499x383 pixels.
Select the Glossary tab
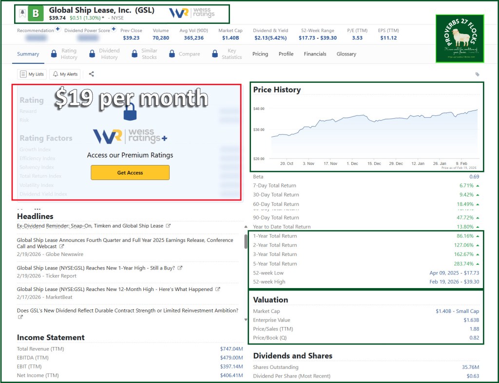[x=346, y=54]
